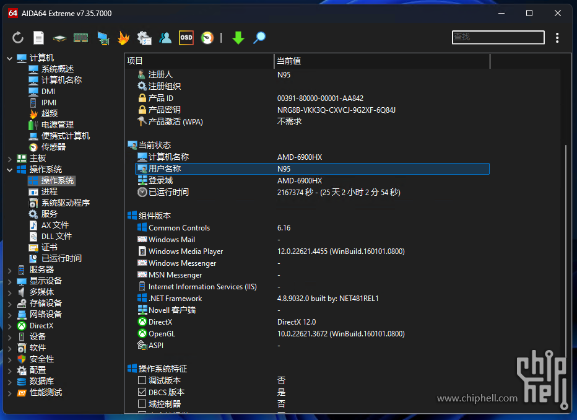
Task: Open the Report document icon in toolbar
Action: (x=38, y=38)
